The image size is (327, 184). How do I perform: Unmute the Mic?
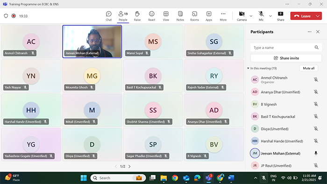click(261, 16)
